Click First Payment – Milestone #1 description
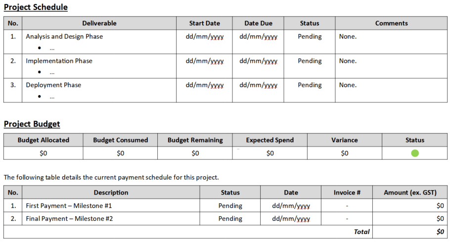Viewport: 450px width, 242px height. point(69,205)
